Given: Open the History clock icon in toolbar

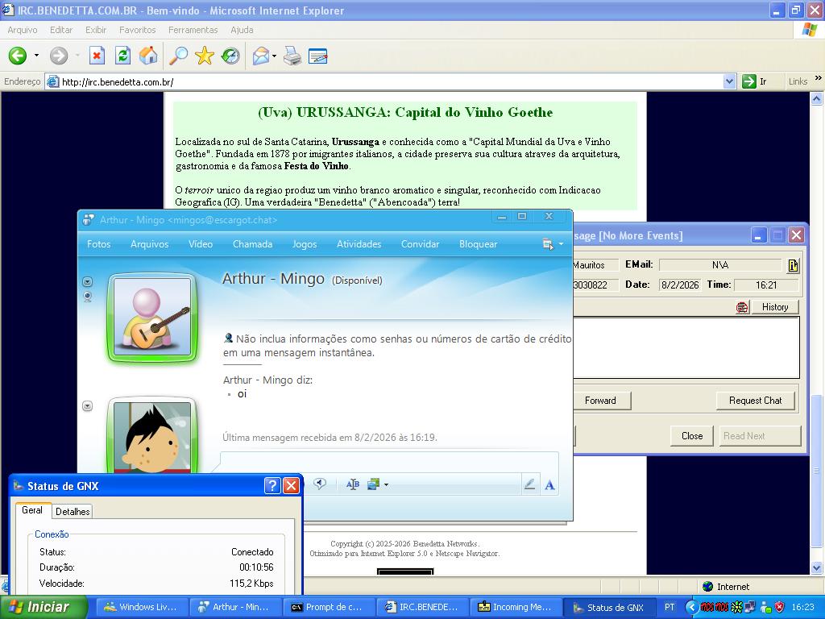Looking at the screenshot, I should tap(231, 56).
